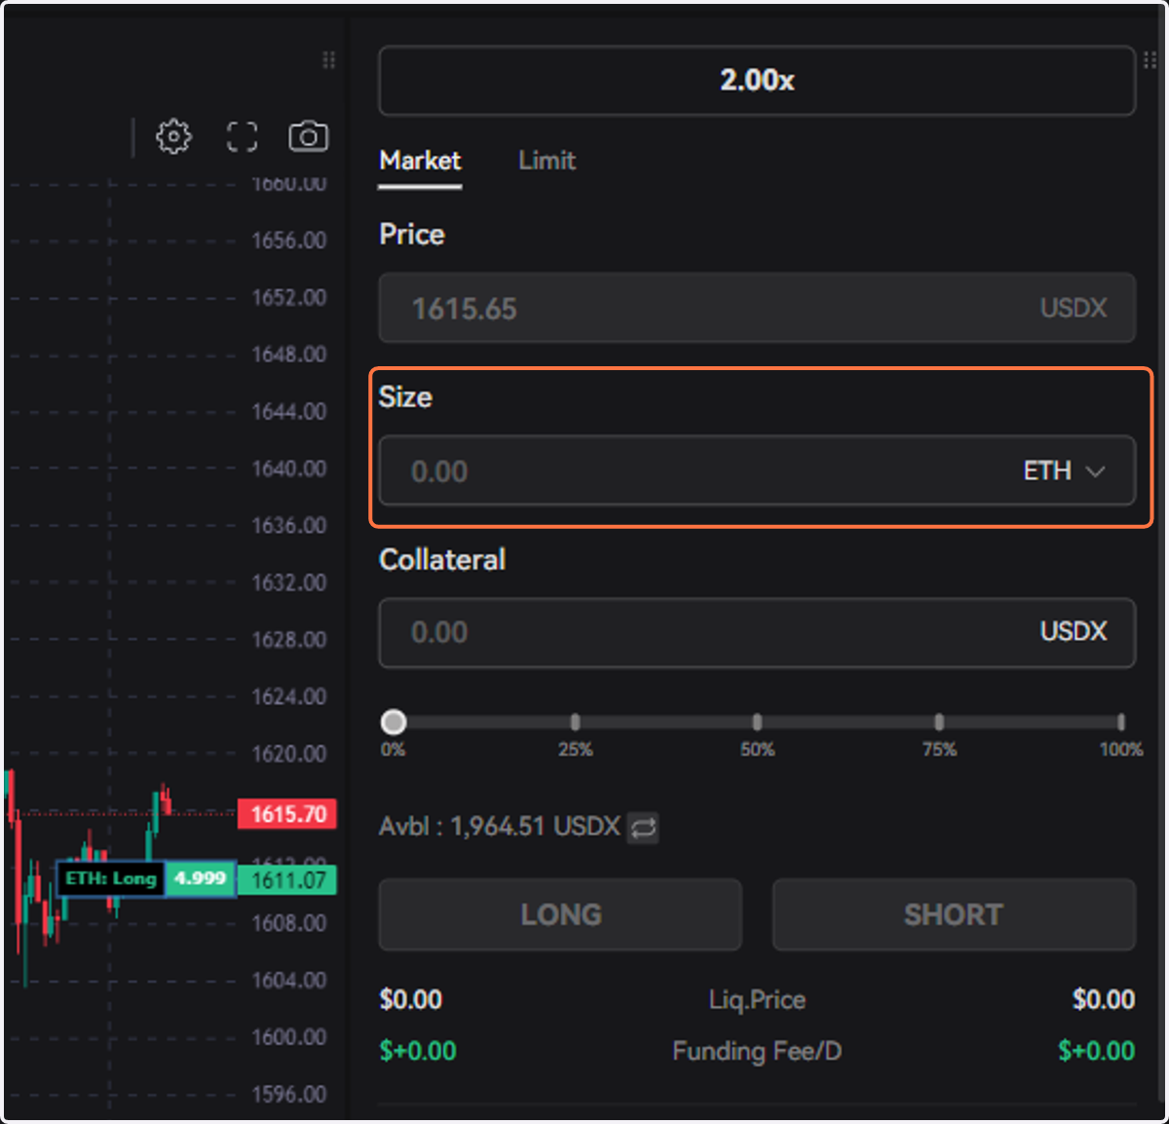This screenshot has height=1124, width=1169.
Task: Click the LONG button
Action: pyautogui.click(x=560, y=915)
